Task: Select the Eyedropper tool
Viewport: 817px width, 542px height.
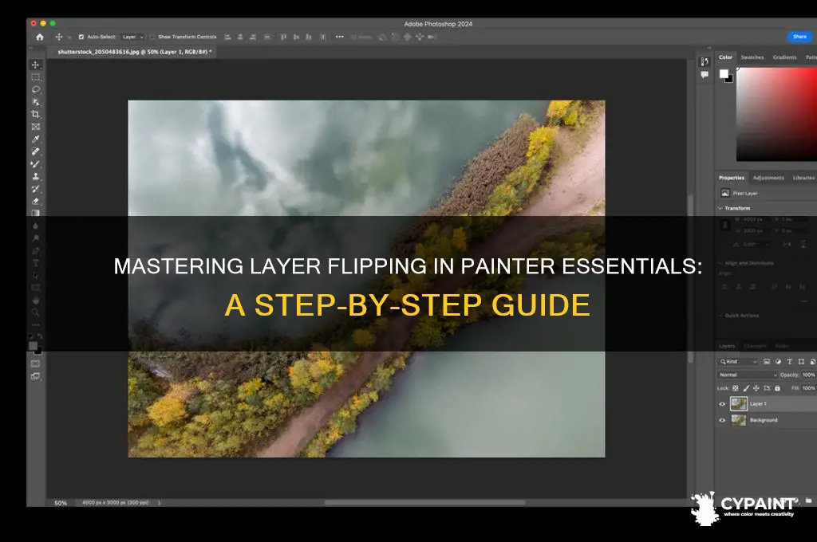Action: (35, 139)
